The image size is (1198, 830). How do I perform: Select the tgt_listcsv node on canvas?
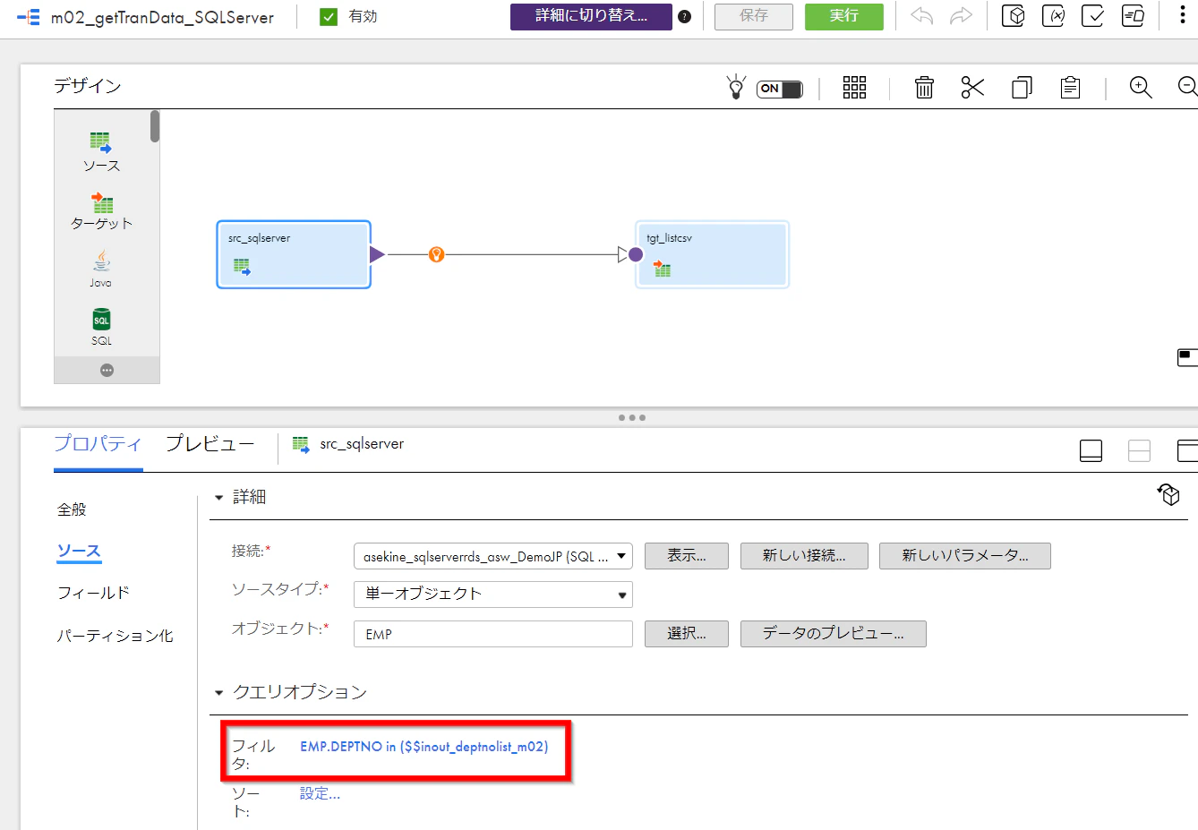click(713, 254)
